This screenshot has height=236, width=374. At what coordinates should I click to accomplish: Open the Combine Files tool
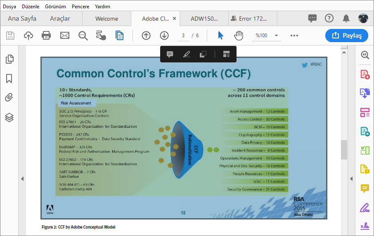coord(365,93)
